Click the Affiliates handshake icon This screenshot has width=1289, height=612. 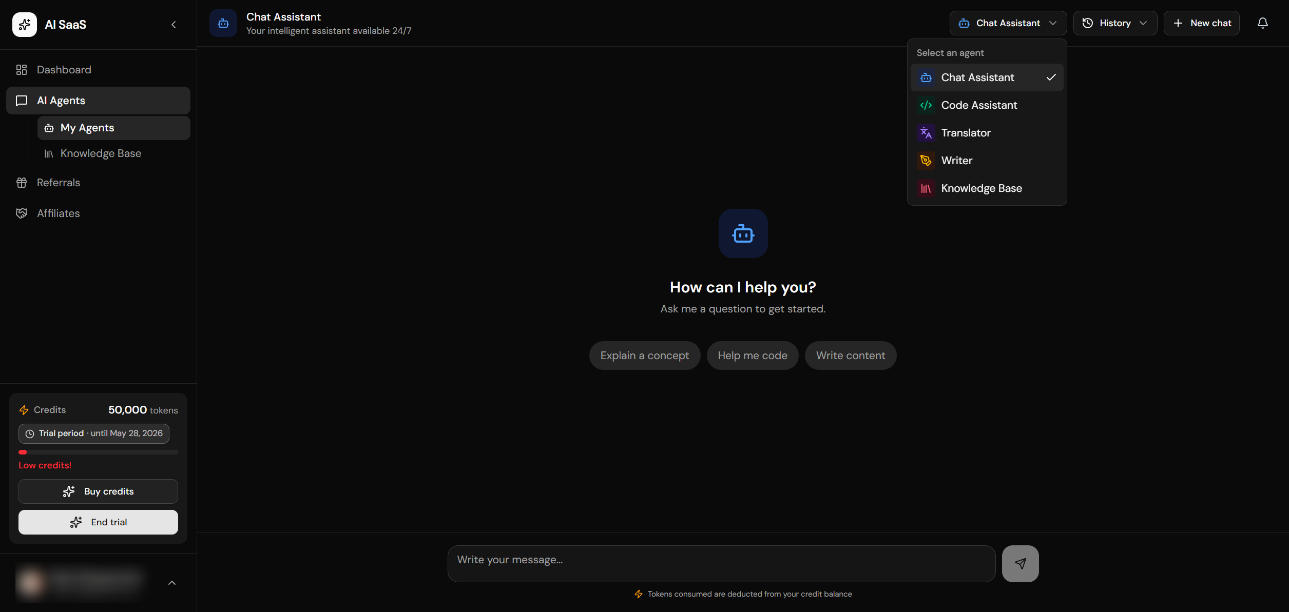coord(22,213)
